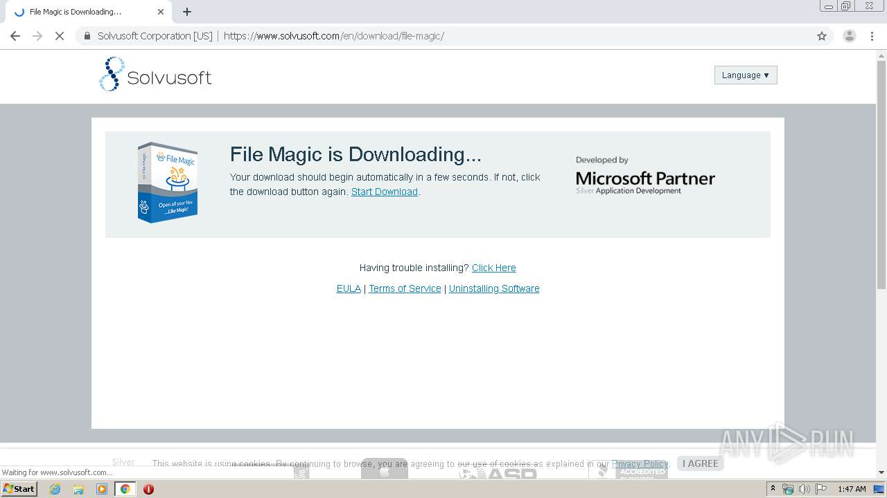Open the Language dropdown
The image size is (887, 498).
(x=746, y=75)
